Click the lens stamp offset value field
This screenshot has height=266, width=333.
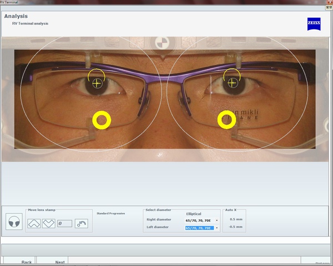pyautogui.click(x=64, y=223)
